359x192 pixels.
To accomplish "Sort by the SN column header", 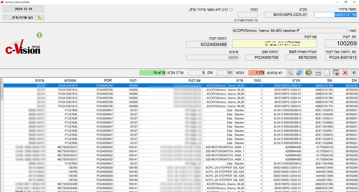I will pos(329,80).
